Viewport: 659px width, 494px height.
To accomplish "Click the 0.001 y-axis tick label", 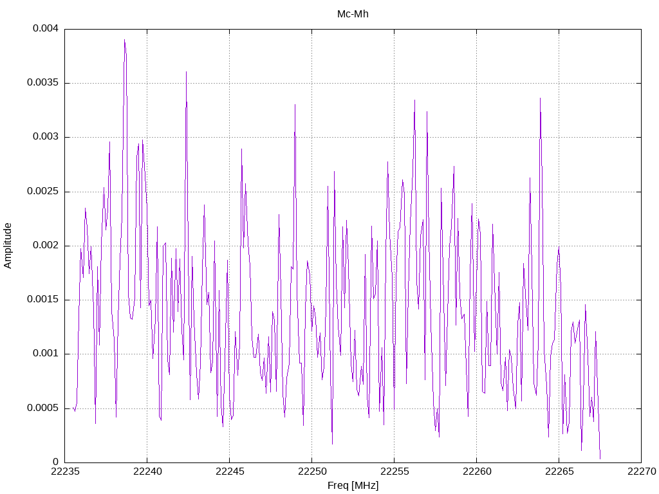I will click(46, 354).
